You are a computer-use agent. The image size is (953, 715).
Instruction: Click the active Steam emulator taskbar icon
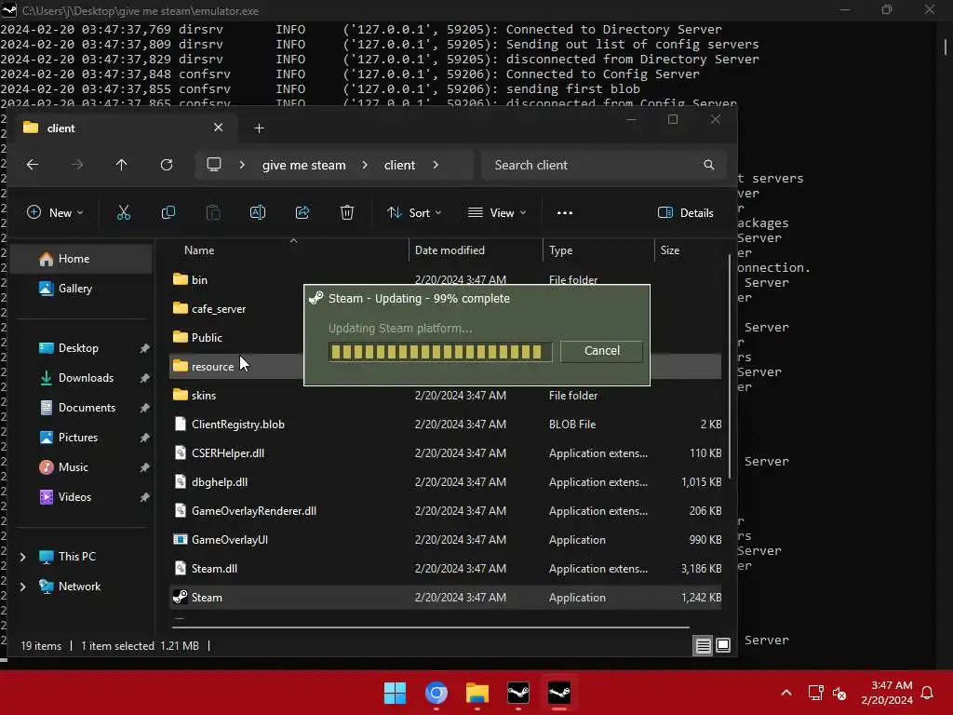coord(559,693)
